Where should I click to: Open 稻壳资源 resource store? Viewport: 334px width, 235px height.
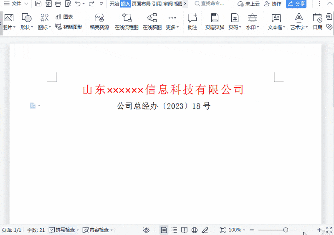click(x=99, y=22)
